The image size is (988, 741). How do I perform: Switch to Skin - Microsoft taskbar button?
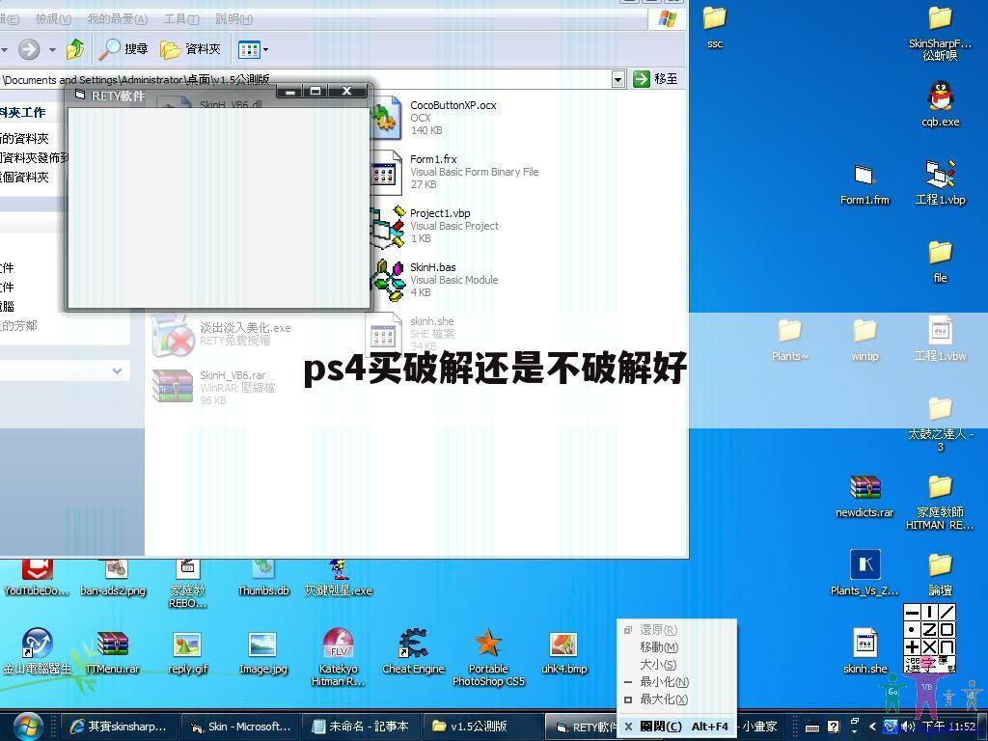(x=240, y=727)
